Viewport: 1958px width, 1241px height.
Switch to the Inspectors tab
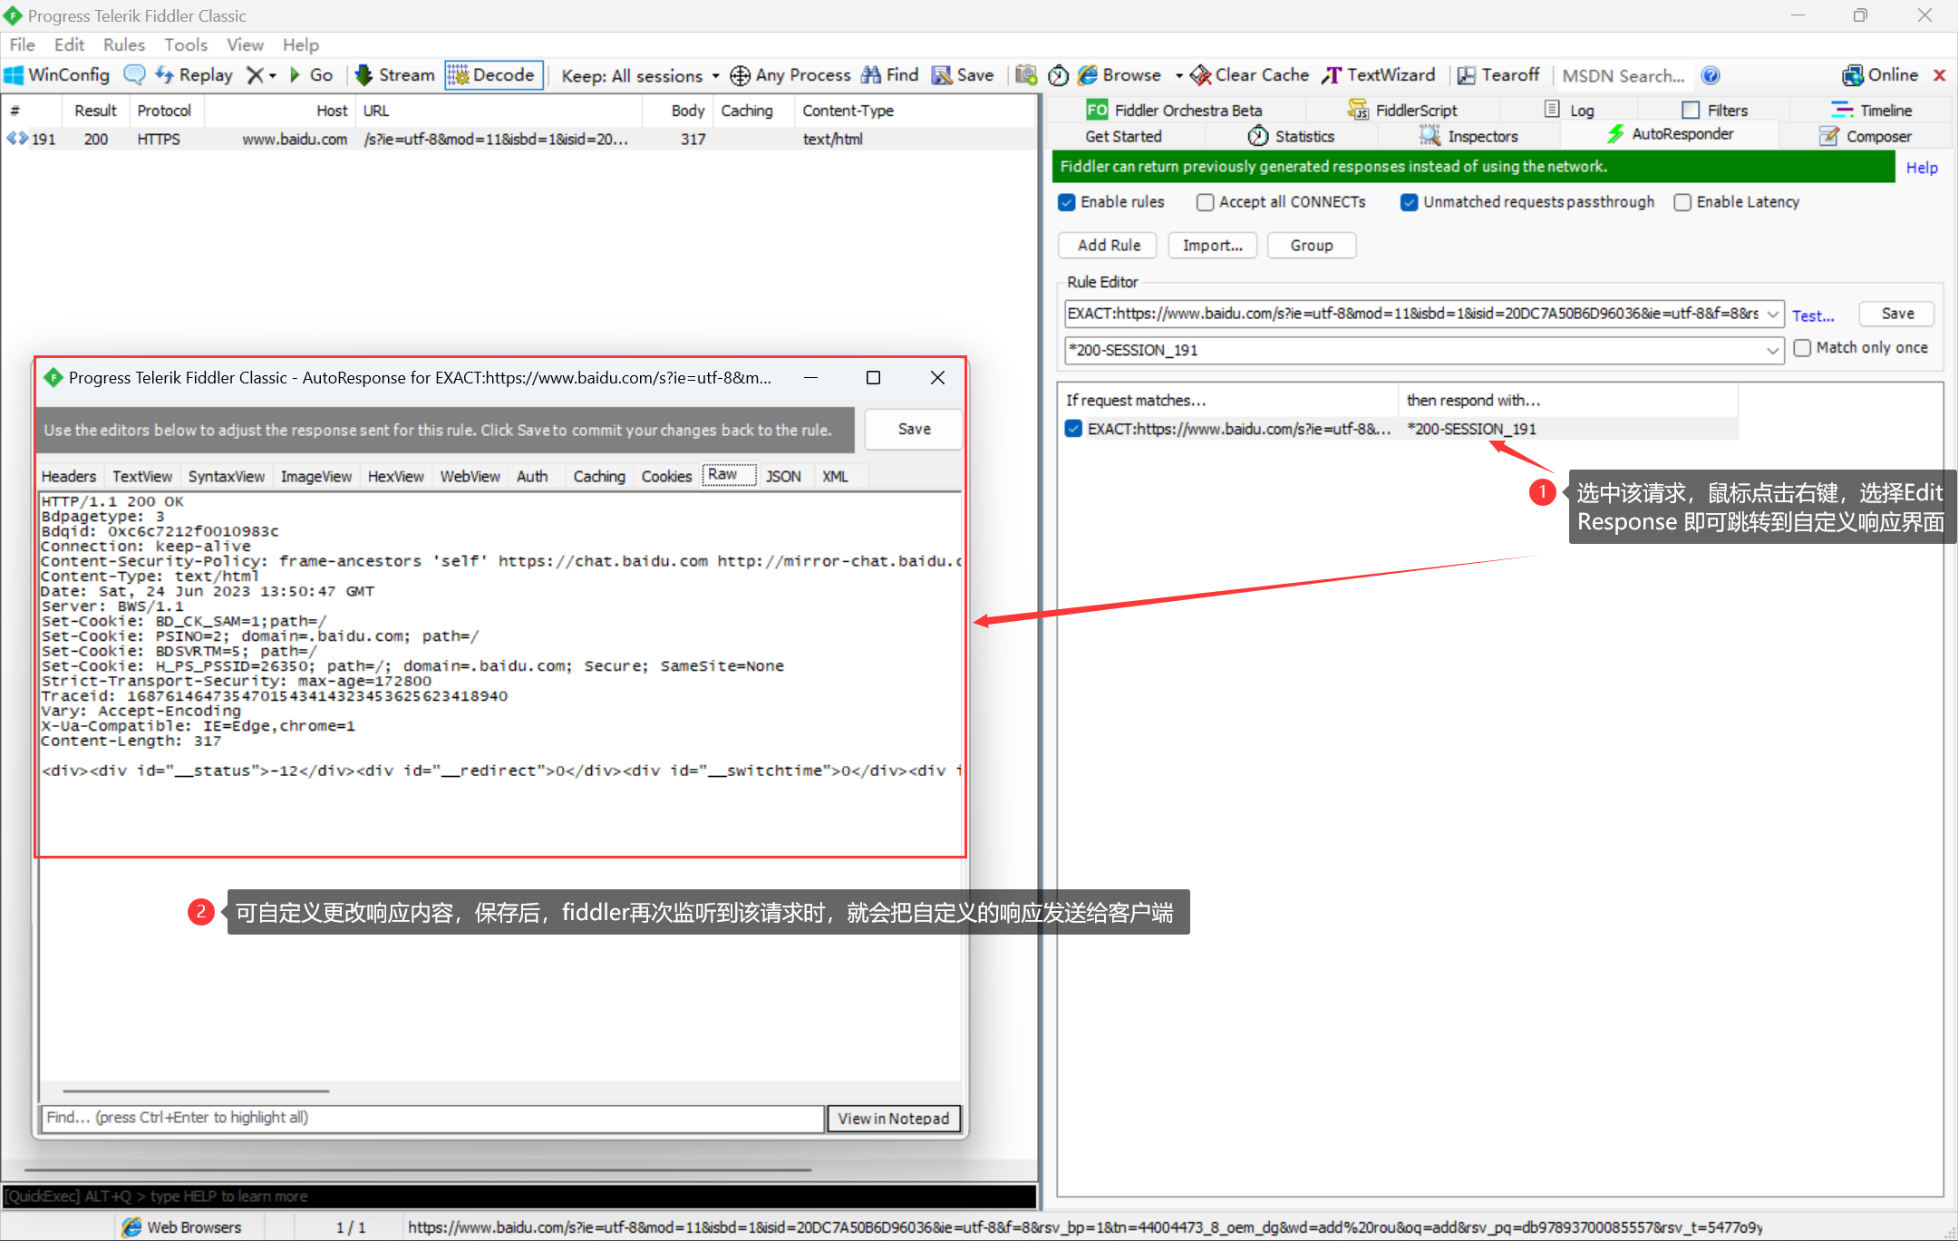pos(1468,136)
